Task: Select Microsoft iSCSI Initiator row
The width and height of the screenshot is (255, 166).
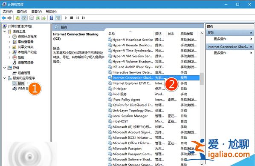Action: 154,137
